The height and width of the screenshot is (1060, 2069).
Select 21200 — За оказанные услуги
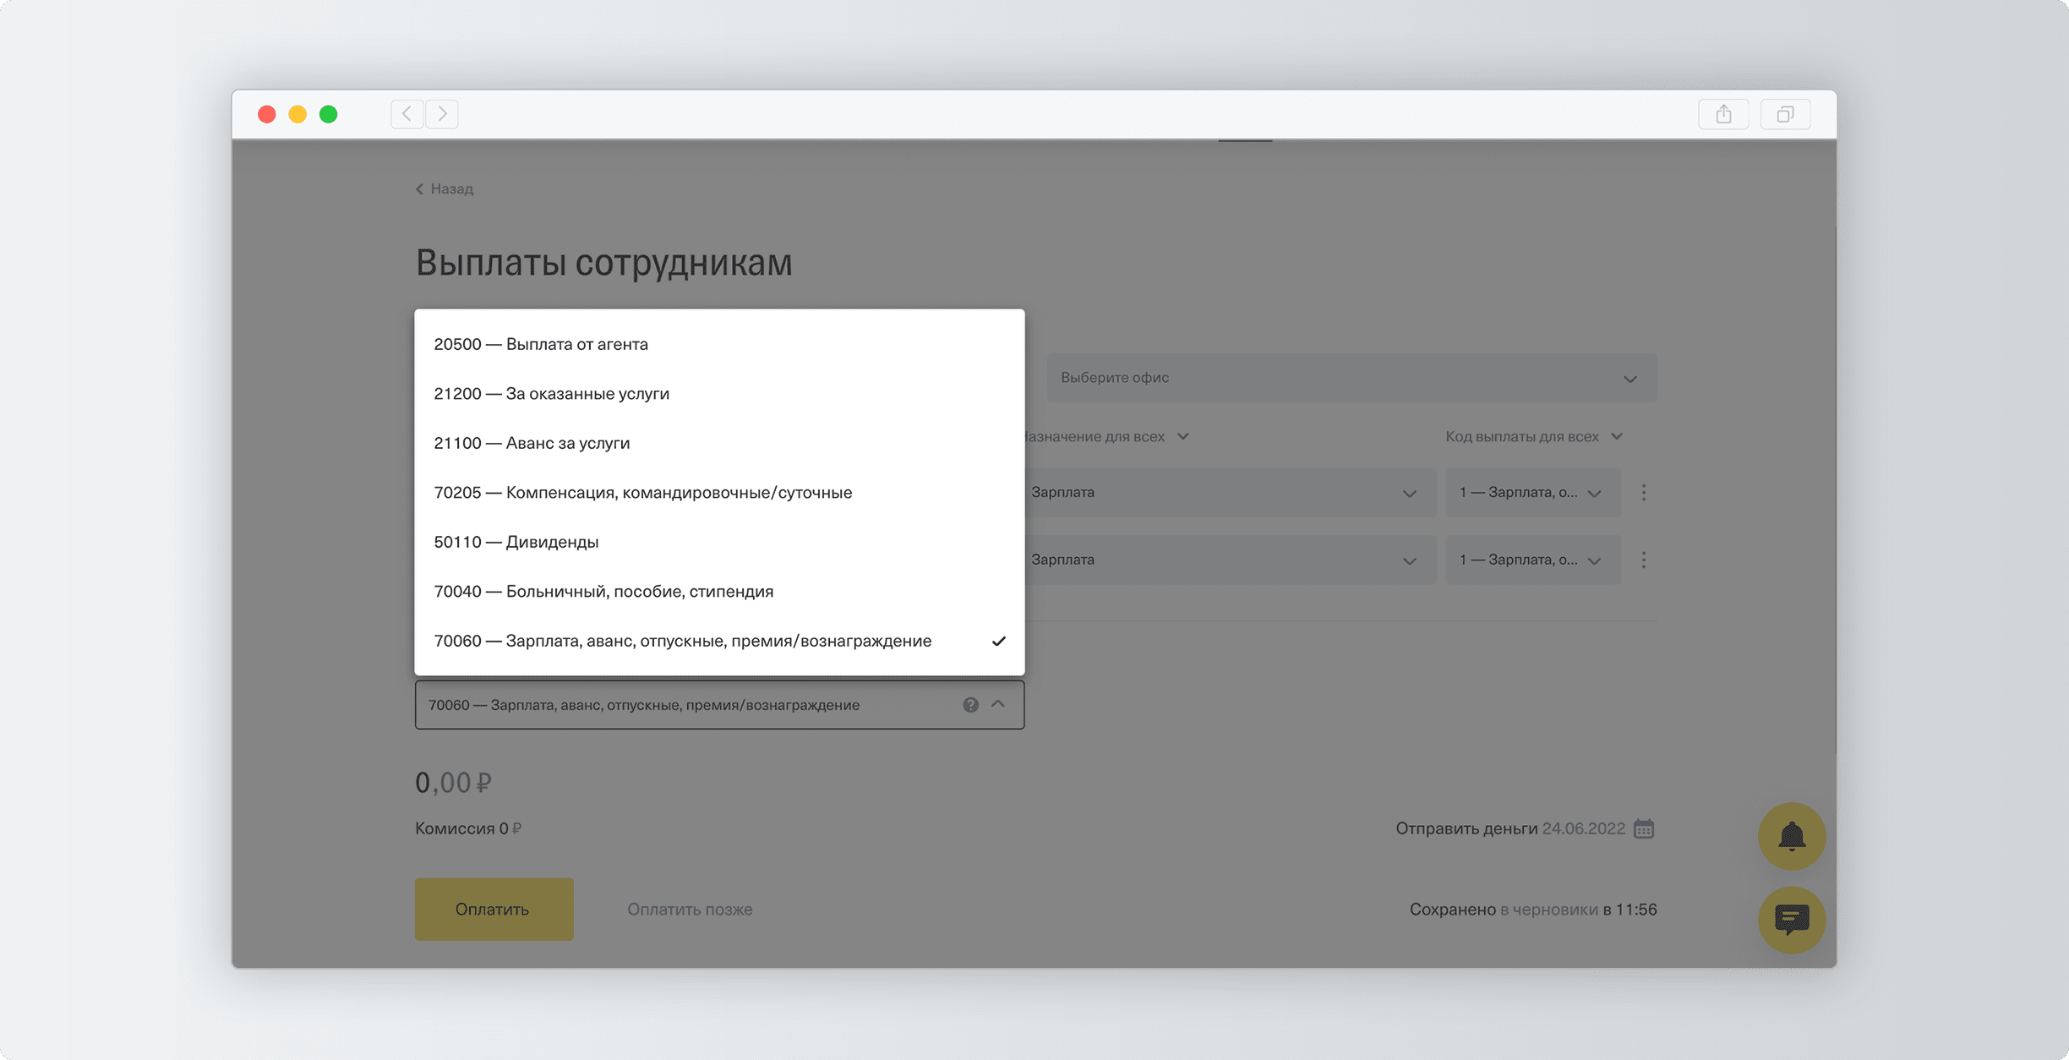(719, 393)
